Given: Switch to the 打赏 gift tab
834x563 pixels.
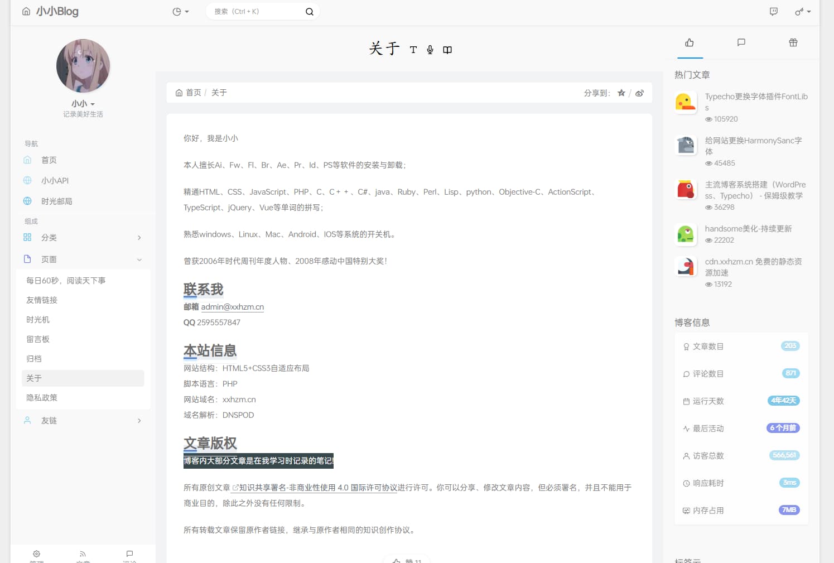Looking at the screenshot, I should [x=793, y=42].
